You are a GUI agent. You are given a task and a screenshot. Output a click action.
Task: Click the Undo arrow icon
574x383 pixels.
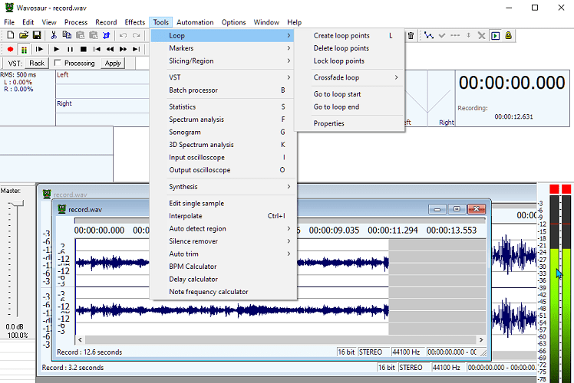tap(123, 35)
